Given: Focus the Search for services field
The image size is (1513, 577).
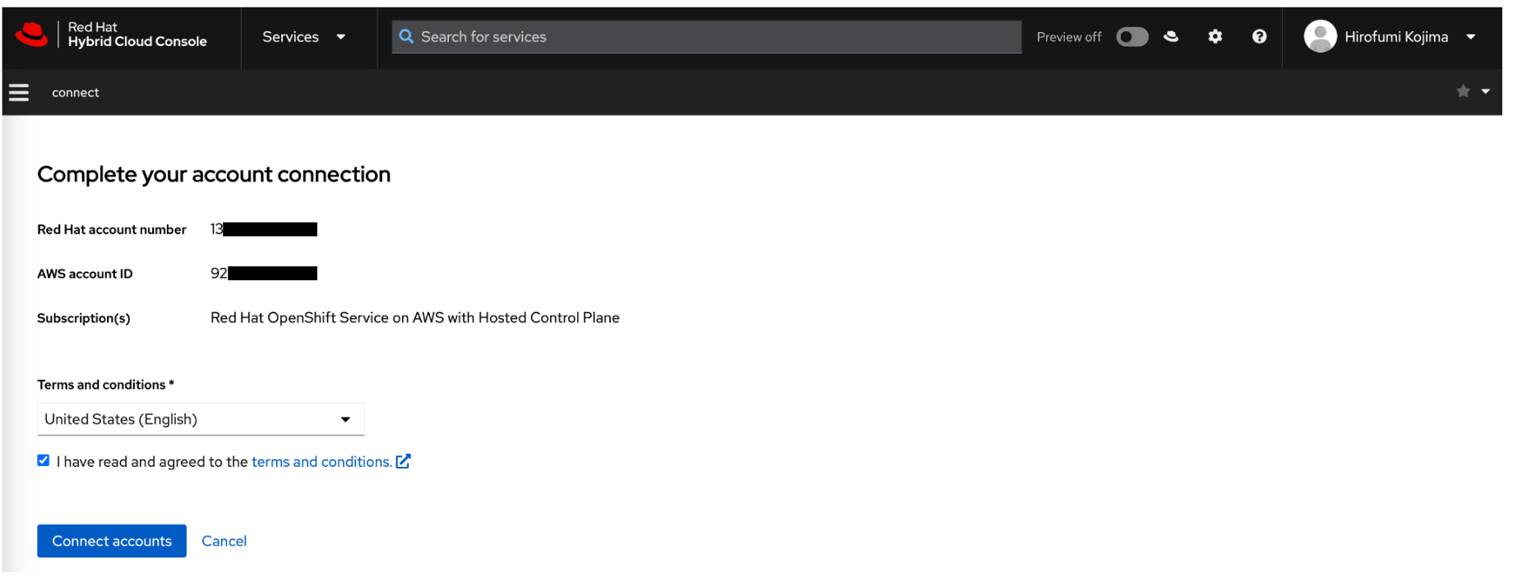Looking at the screenshot, I should (x=707, y=37).
